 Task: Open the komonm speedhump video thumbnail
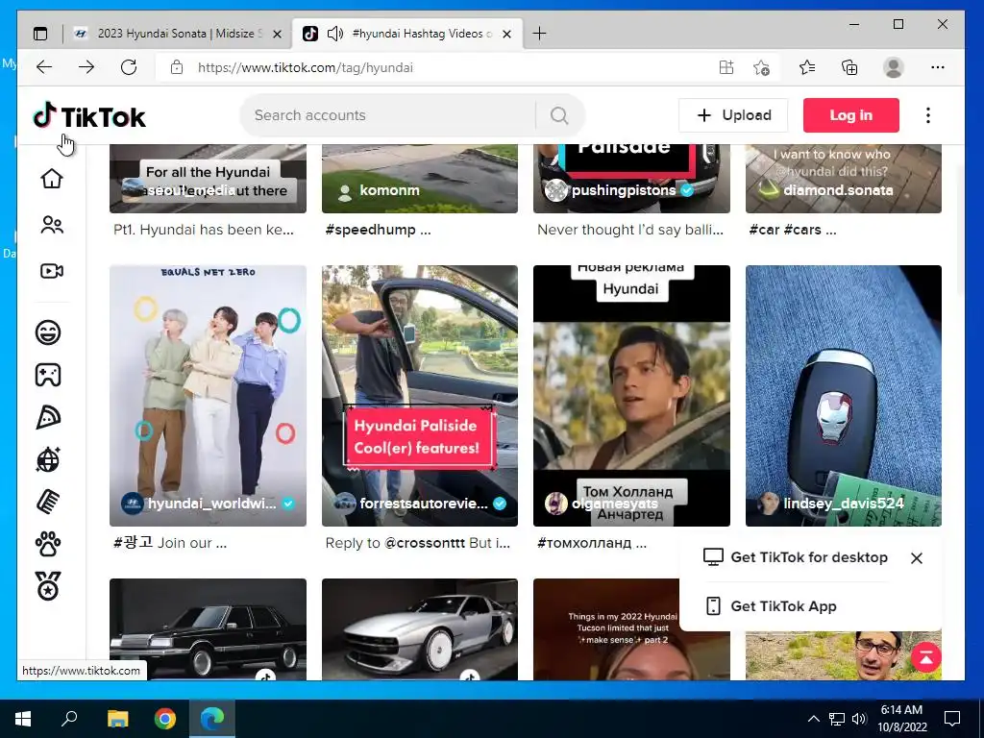[420, 179]
